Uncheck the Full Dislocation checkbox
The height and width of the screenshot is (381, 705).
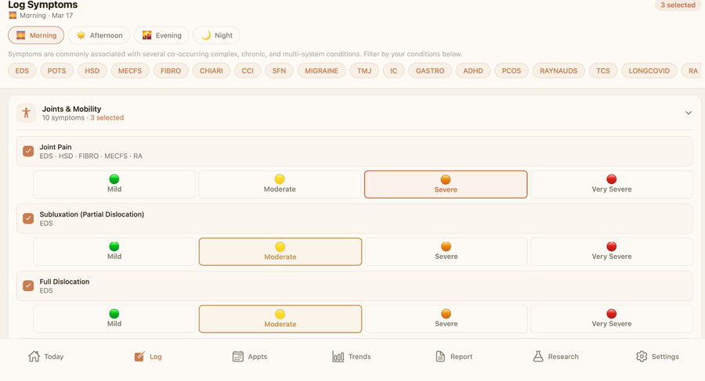28,286
